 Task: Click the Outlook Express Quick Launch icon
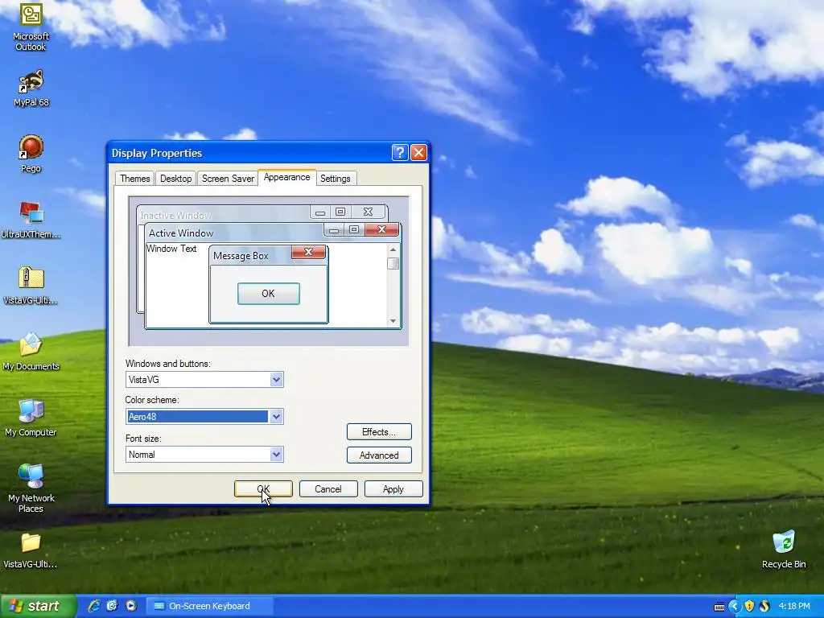(x=113, y=606)
